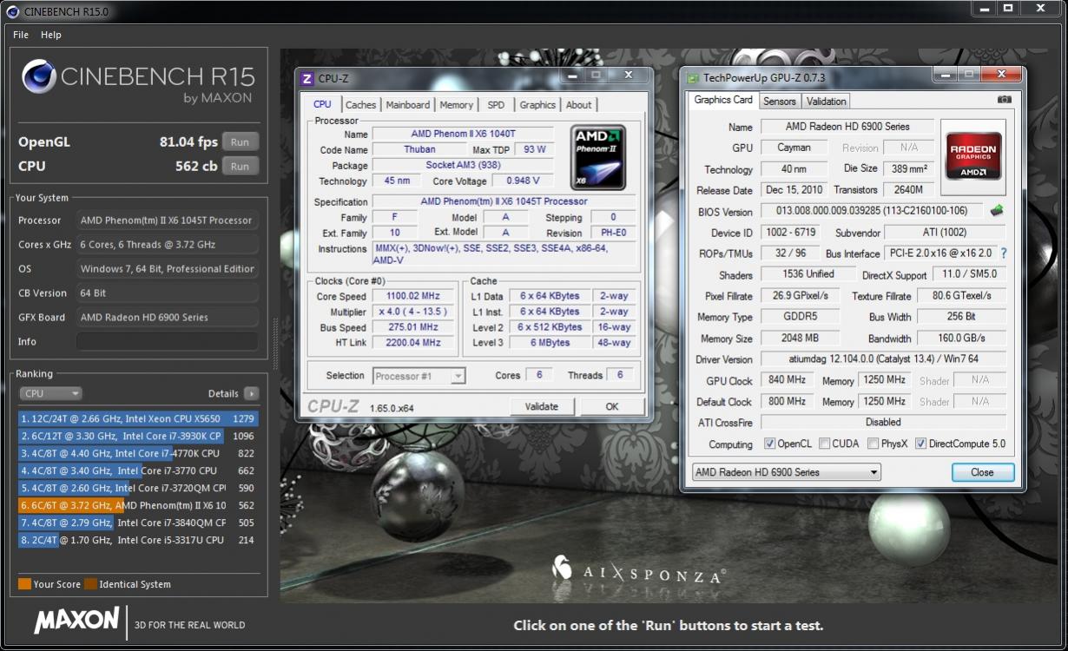
Task: Toggle the PhysX checkbox in GPU-Z
Action: click(x=873, y=444)
